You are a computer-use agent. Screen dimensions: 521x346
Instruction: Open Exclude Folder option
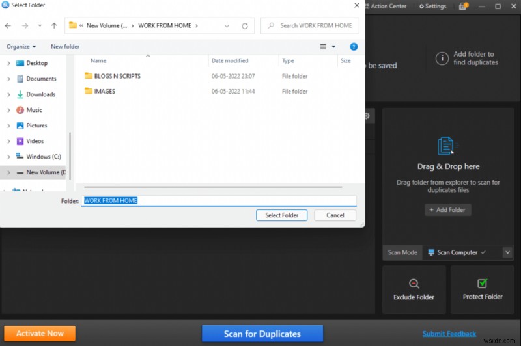tap(414, 289)
